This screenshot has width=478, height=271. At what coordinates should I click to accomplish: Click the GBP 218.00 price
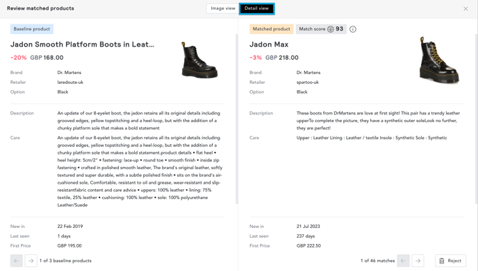pyautogui.click(x=282, y=58)
